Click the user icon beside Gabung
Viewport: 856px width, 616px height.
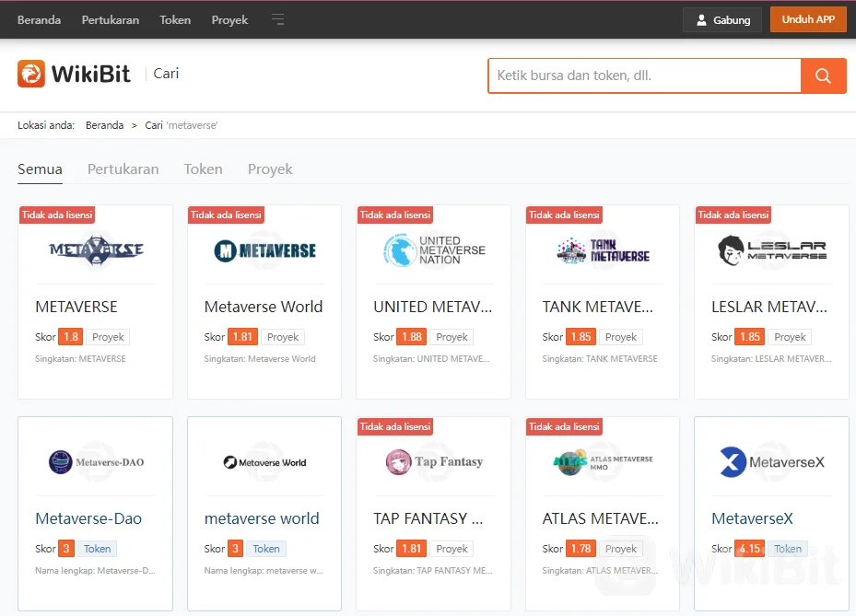click(x=701, y=20)
